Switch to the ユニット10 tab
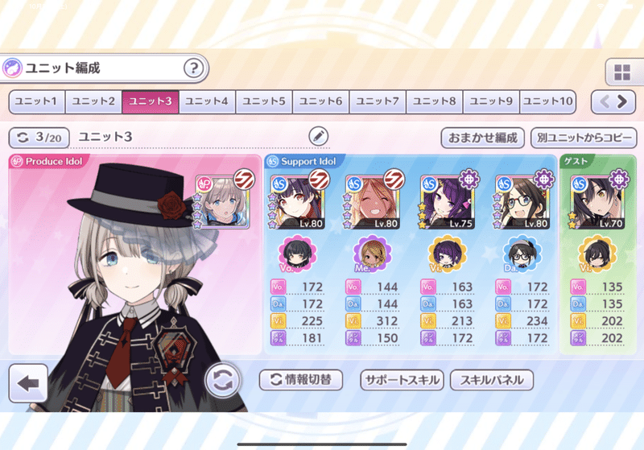The image size is (644, 450). pyautogui.click(x=547, y=101)
